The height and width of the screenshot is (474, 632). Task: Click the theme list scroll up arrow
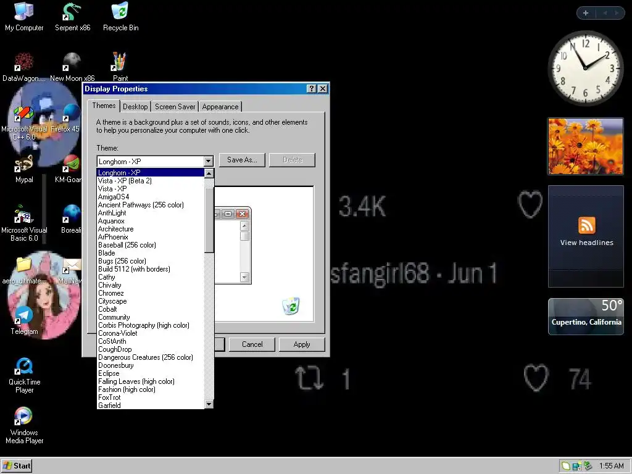tap(209, 173)
